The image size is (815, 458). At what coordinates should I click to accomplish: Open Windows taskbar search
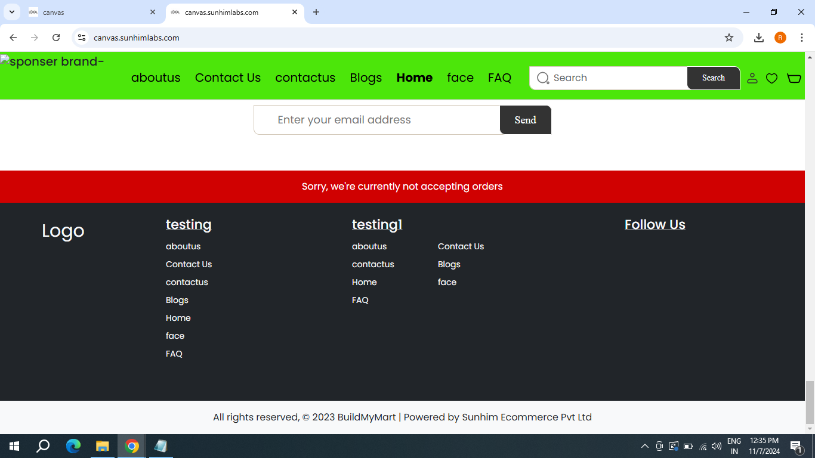point(43,446)
